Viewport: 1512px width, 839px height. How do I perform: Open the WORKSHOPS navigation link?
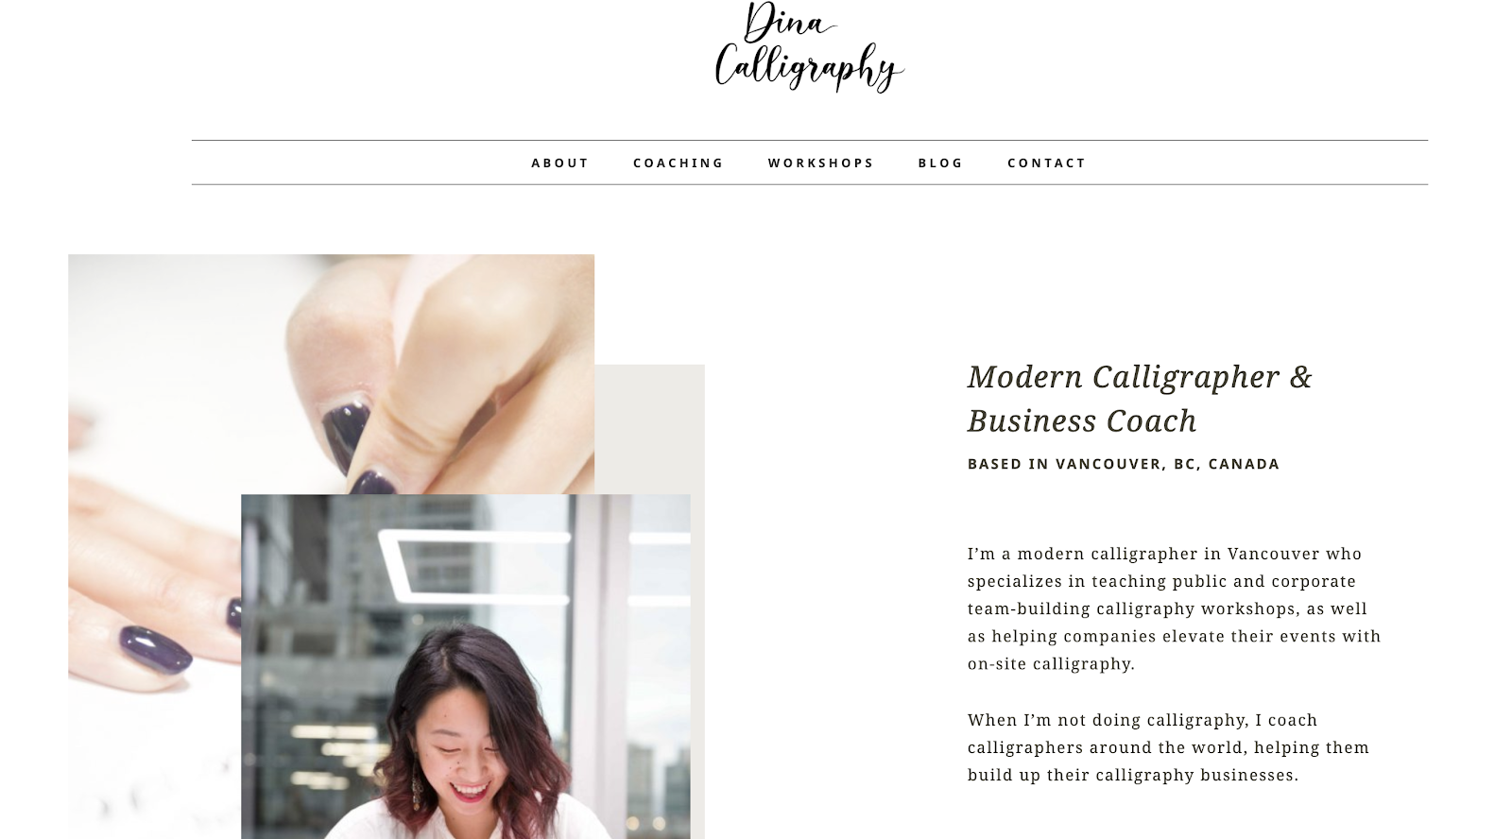(820, 163)
